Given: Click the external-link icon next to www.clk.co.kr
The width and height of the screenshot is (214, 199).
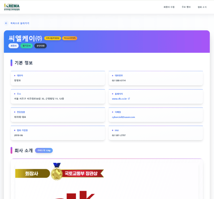Looking at the screenshot, I should coord(129,99).
